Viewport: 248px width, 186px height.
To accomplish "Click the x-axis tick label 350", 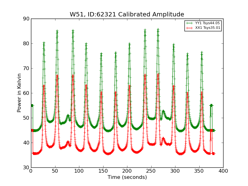I will (x=199, y=171).
